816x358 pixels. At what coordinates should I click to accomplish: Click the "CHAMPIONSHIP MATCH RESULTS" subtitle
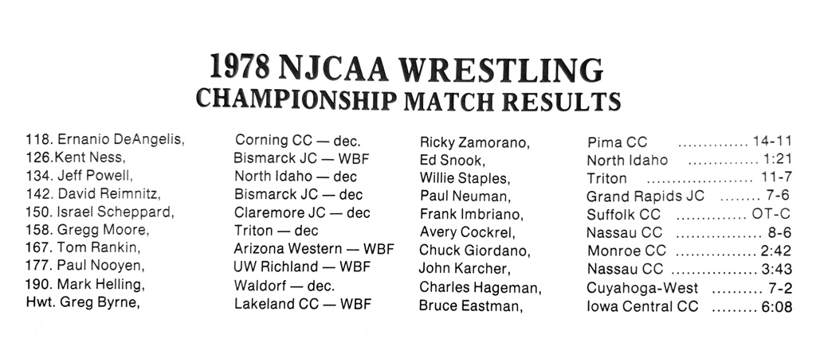pyautogui.click(x=408, y=101)
